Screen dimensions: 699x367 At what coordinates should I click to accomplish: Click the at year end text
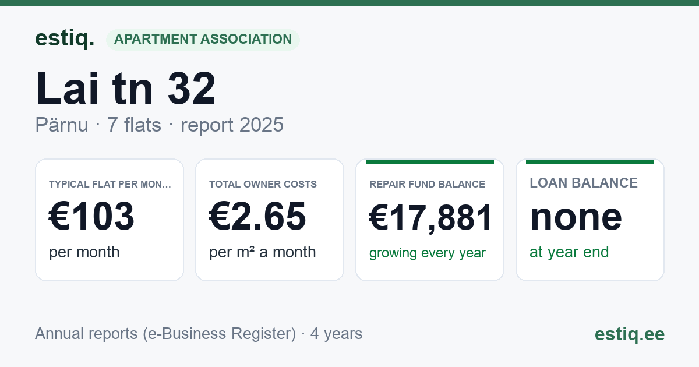click(569, 252)
